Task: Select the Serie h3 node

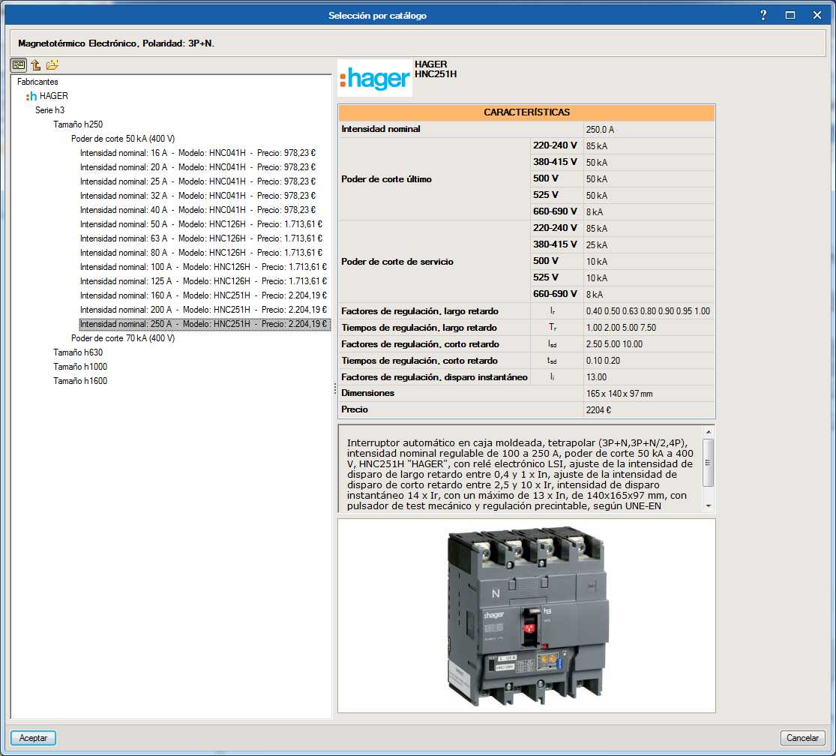Action: point(49,110)
